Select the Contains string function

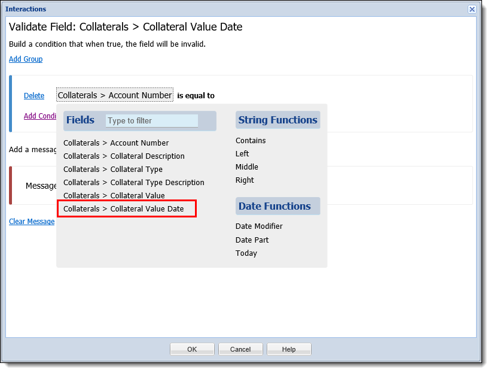pos(251,141)
